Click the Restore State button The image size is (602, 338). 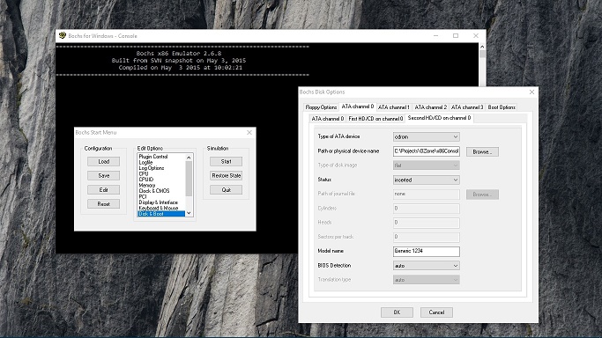(226, 175)
